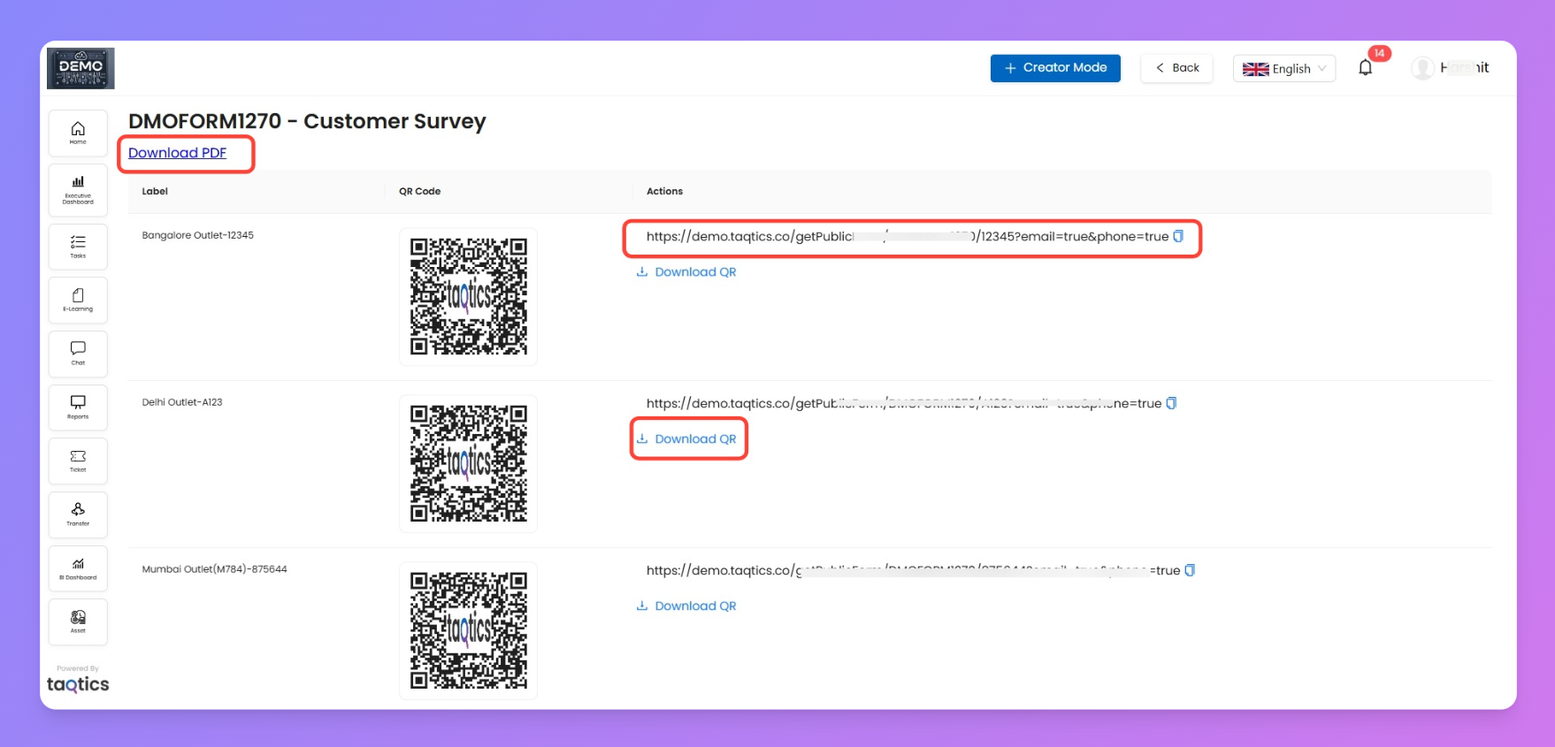Open the Chat sidebar item

(x=78, y=354)
